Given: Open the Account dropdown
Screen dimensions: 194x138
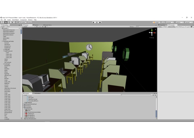Looking at the screenshot, I should [x=169, y=22].
